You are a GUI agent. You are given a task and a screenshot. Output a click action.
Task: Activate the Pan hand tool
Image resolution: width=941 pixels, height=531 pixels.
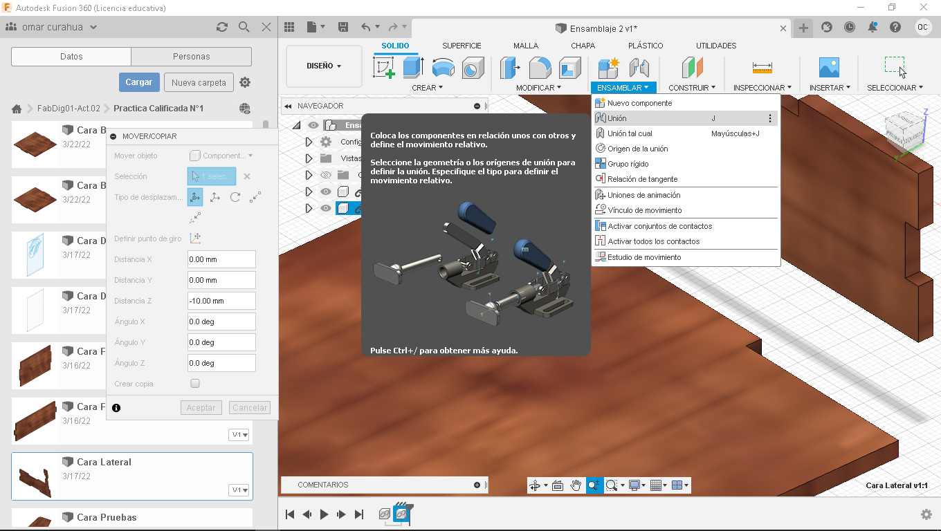[x=576, y=485]
